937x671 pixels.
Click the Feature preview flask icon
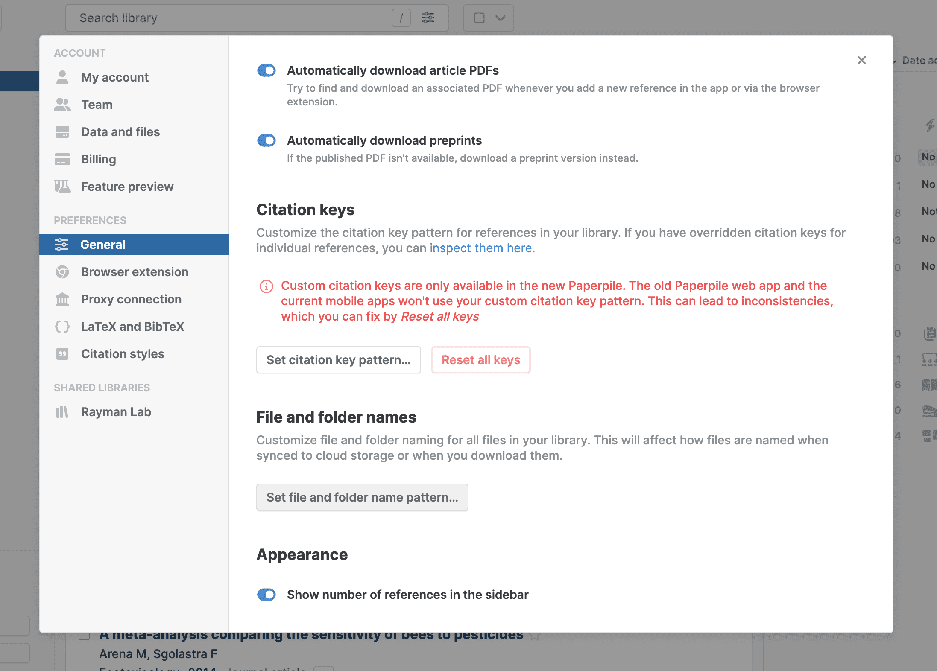pyautogui.click(x=62, y=187)
